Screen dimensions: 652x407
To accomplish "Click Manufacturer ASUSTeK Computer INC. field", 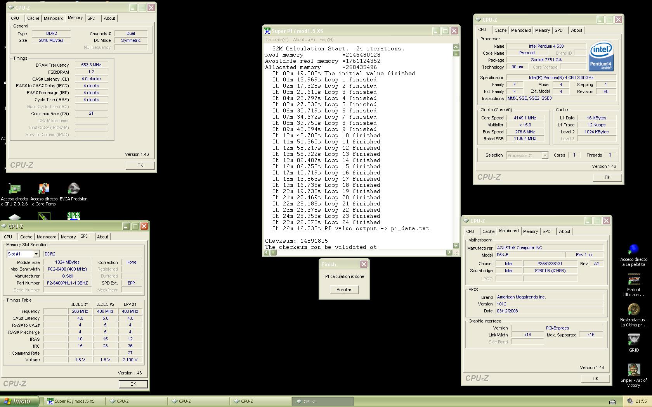I will 550,248.
